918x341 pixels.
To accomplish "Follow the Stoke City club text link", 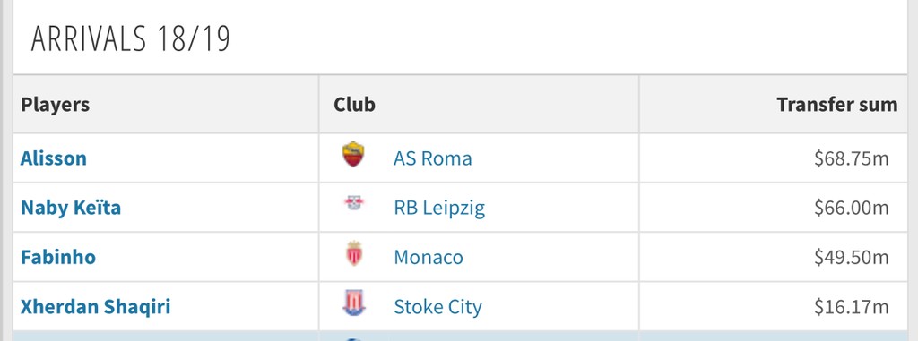I will [437, 307].
